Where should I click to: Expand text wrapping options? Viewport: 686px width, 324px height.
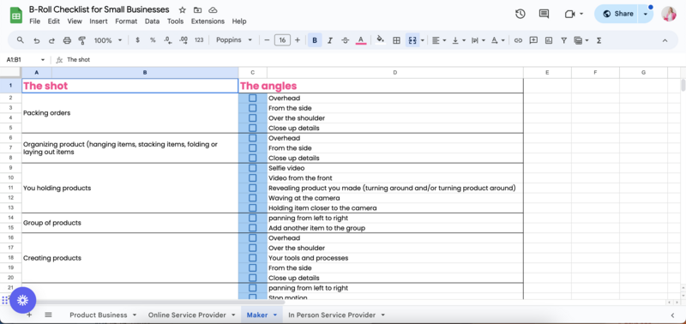(x=484, y=40)
